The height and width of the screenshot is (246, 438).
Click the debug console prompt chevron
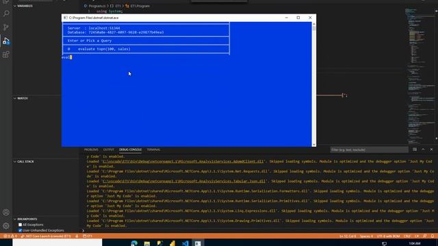click(83, 231)
